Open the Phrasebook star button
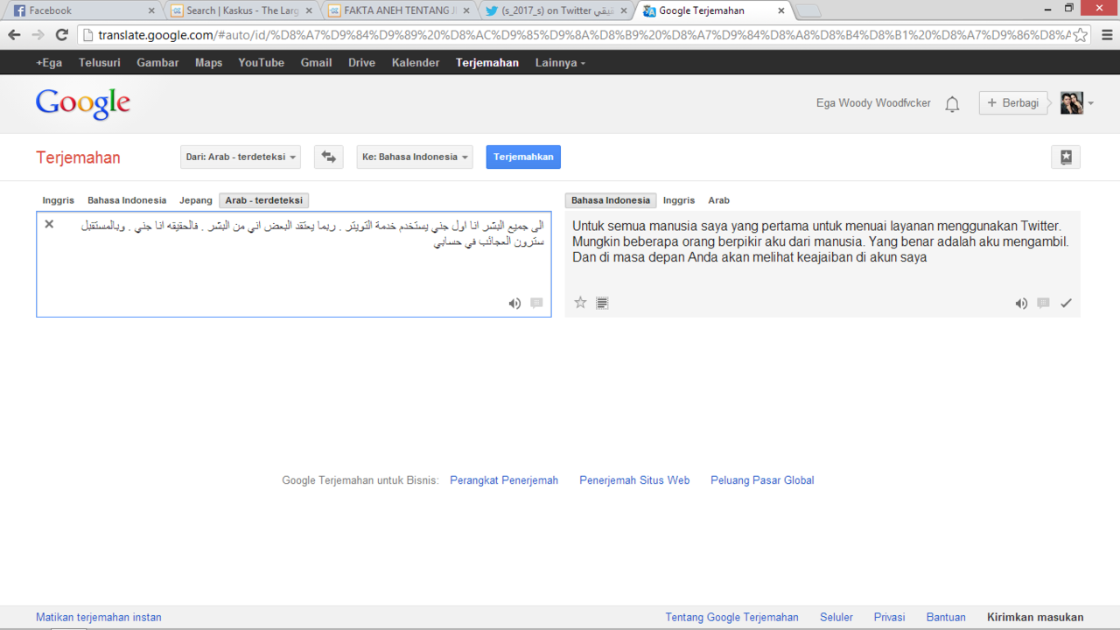This screenshot has width=1120, height=630. pyautogui.click(x=1066, y=157)
